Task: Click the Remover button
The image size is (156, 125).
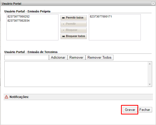Action: (76, 58)
